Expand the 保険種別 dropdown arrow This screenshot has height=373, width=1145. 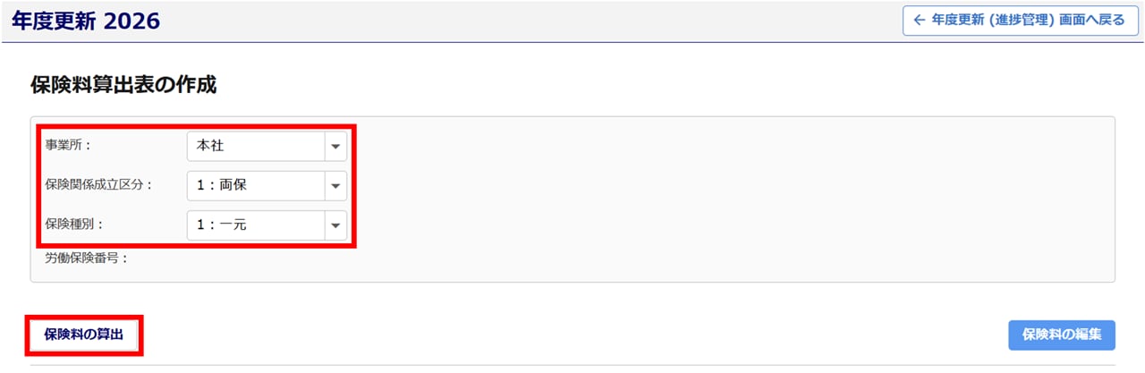335,225
